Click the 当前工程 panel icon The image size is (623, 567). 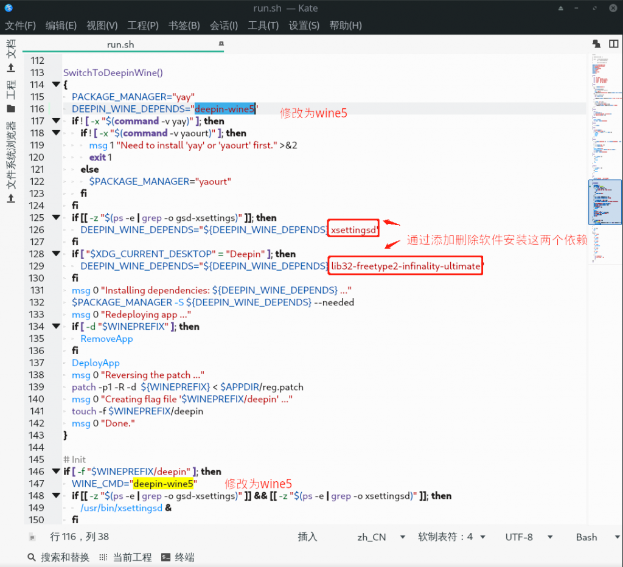(103, 557)
